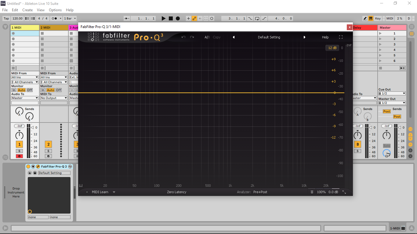Enable MIDI Map Mode switch

click(x=390, y=18)
